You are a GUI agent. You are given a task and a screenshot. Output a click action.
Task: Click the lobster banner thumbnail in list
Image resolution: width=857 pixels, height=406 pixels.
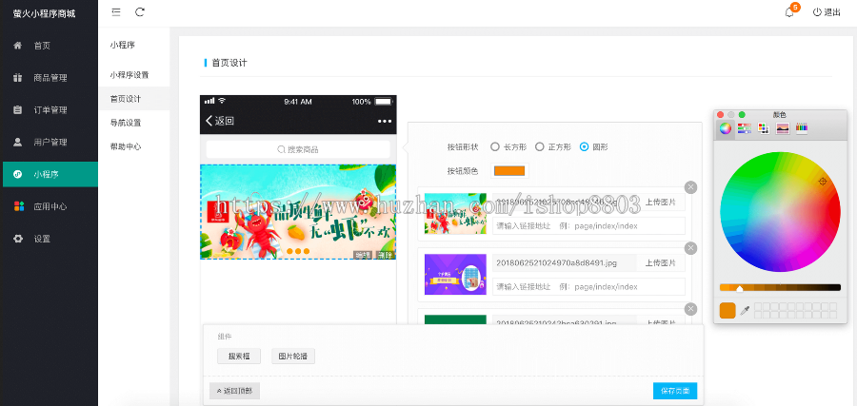click(455, 213)
